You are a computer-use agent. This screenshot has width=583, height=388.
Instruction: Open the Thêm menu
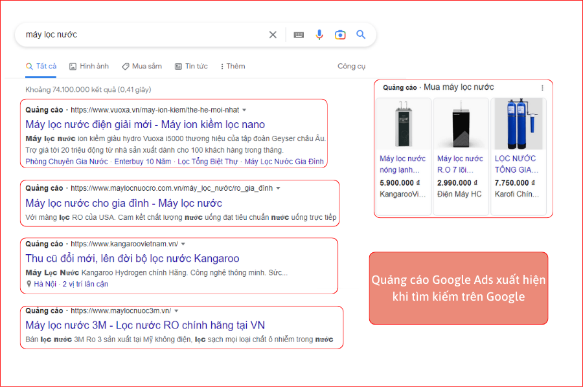point(233,67)
